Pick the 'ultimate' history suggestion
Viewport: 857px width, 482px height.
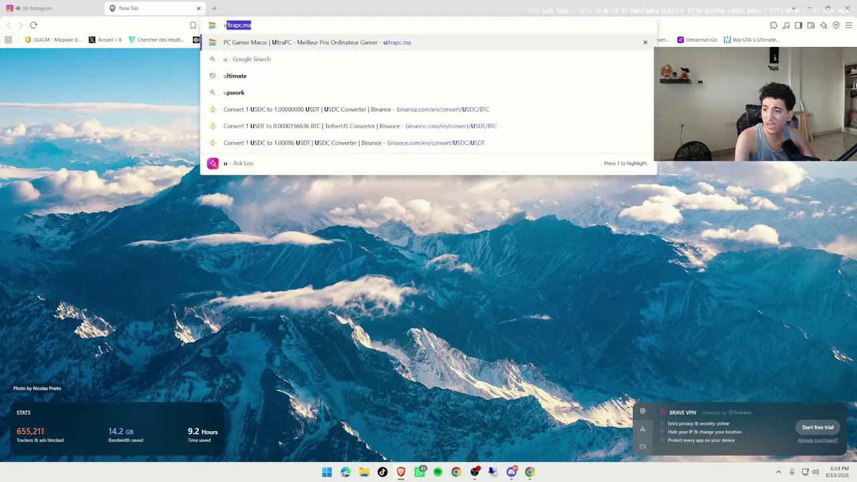click(428, 76)
